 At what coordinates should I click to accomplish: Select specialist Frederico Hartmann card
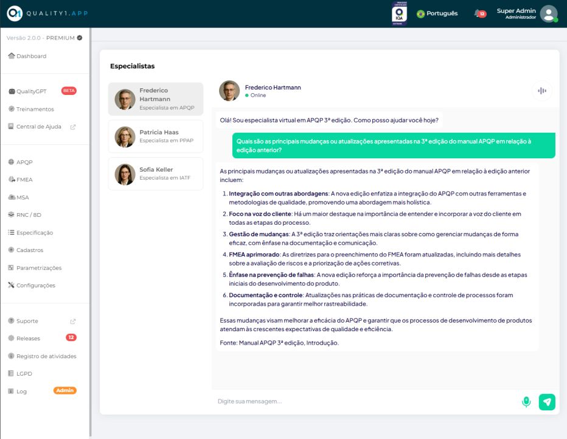tap(156, 99)
